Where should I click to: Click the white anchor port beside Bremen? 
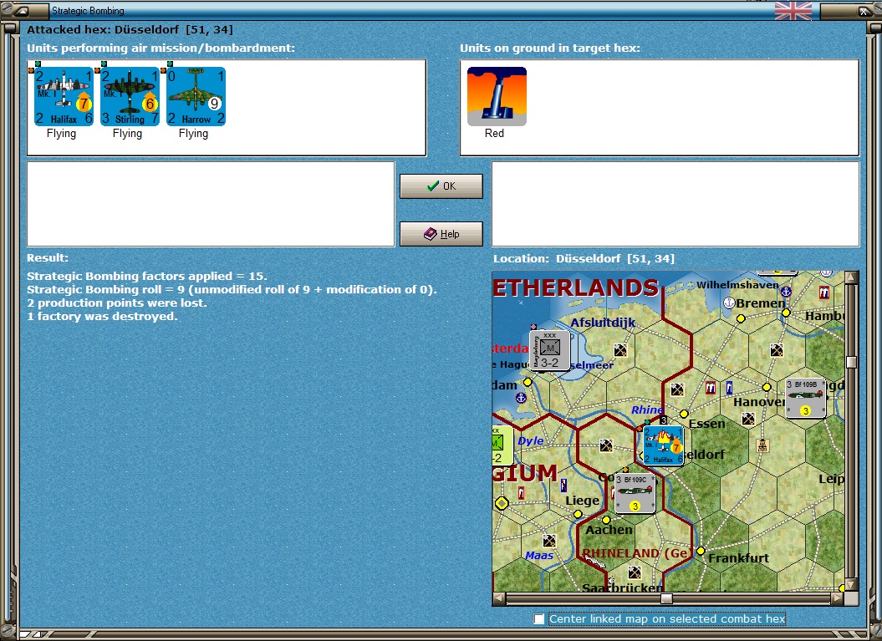tap(729, 303)
